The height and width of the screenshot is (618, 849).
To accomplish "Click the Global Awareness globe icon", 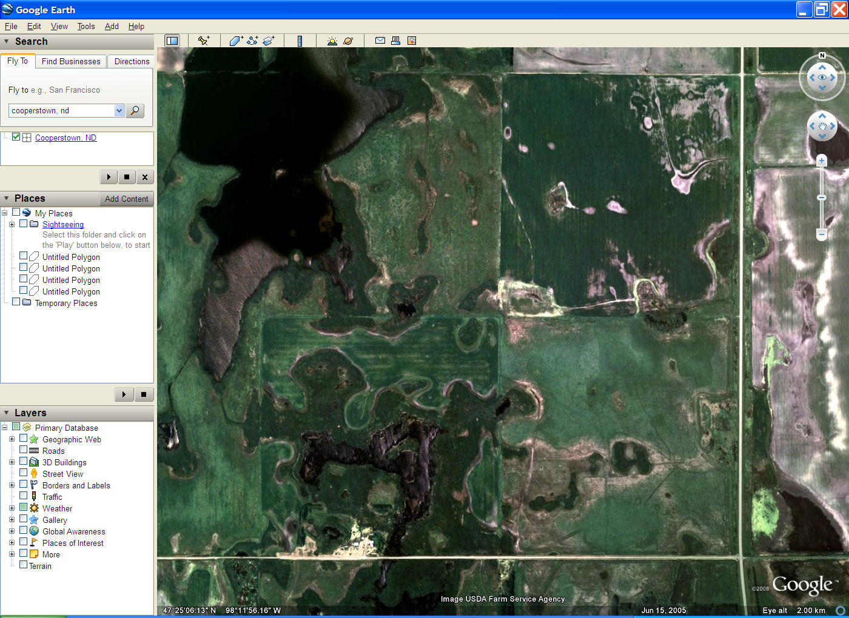I will tap(34, 531).
